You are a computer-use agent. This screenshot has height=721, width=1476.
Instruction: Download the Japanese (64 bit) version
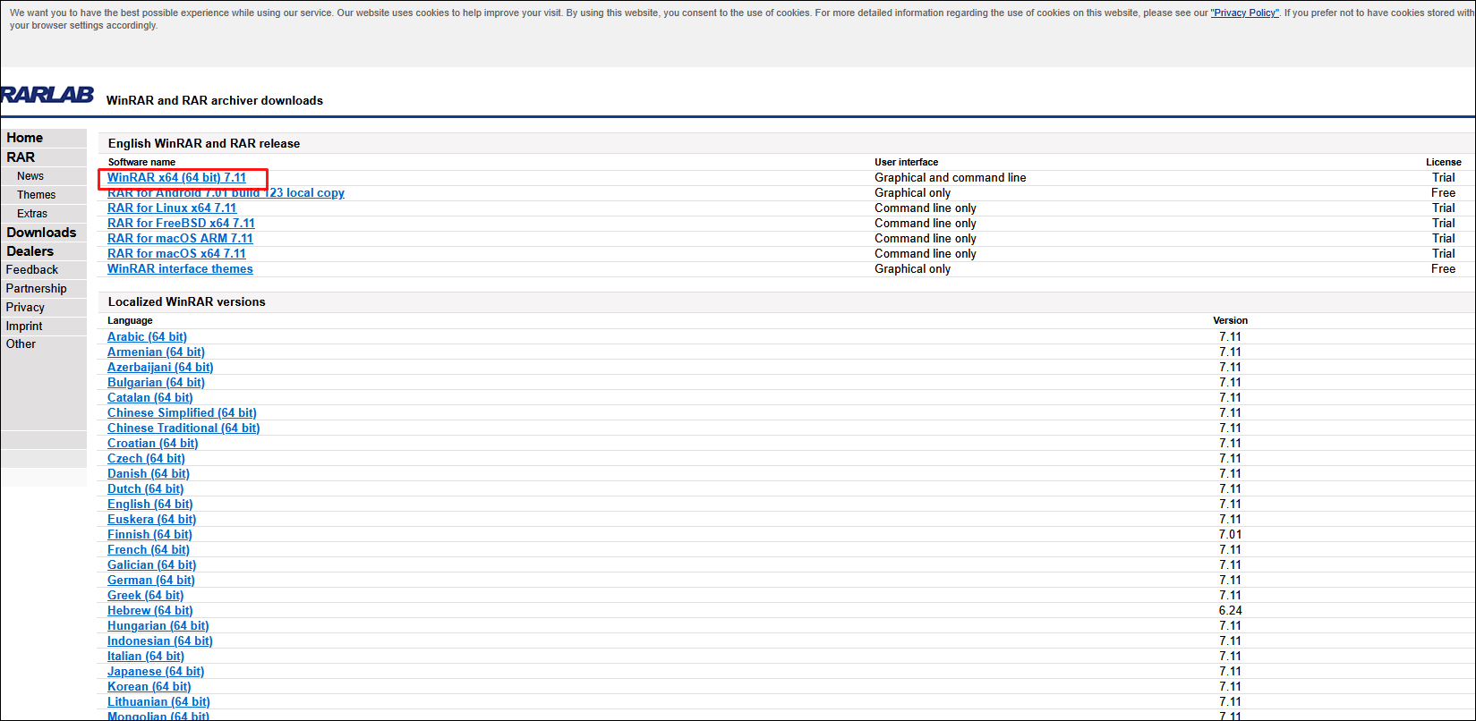(156, 672)
